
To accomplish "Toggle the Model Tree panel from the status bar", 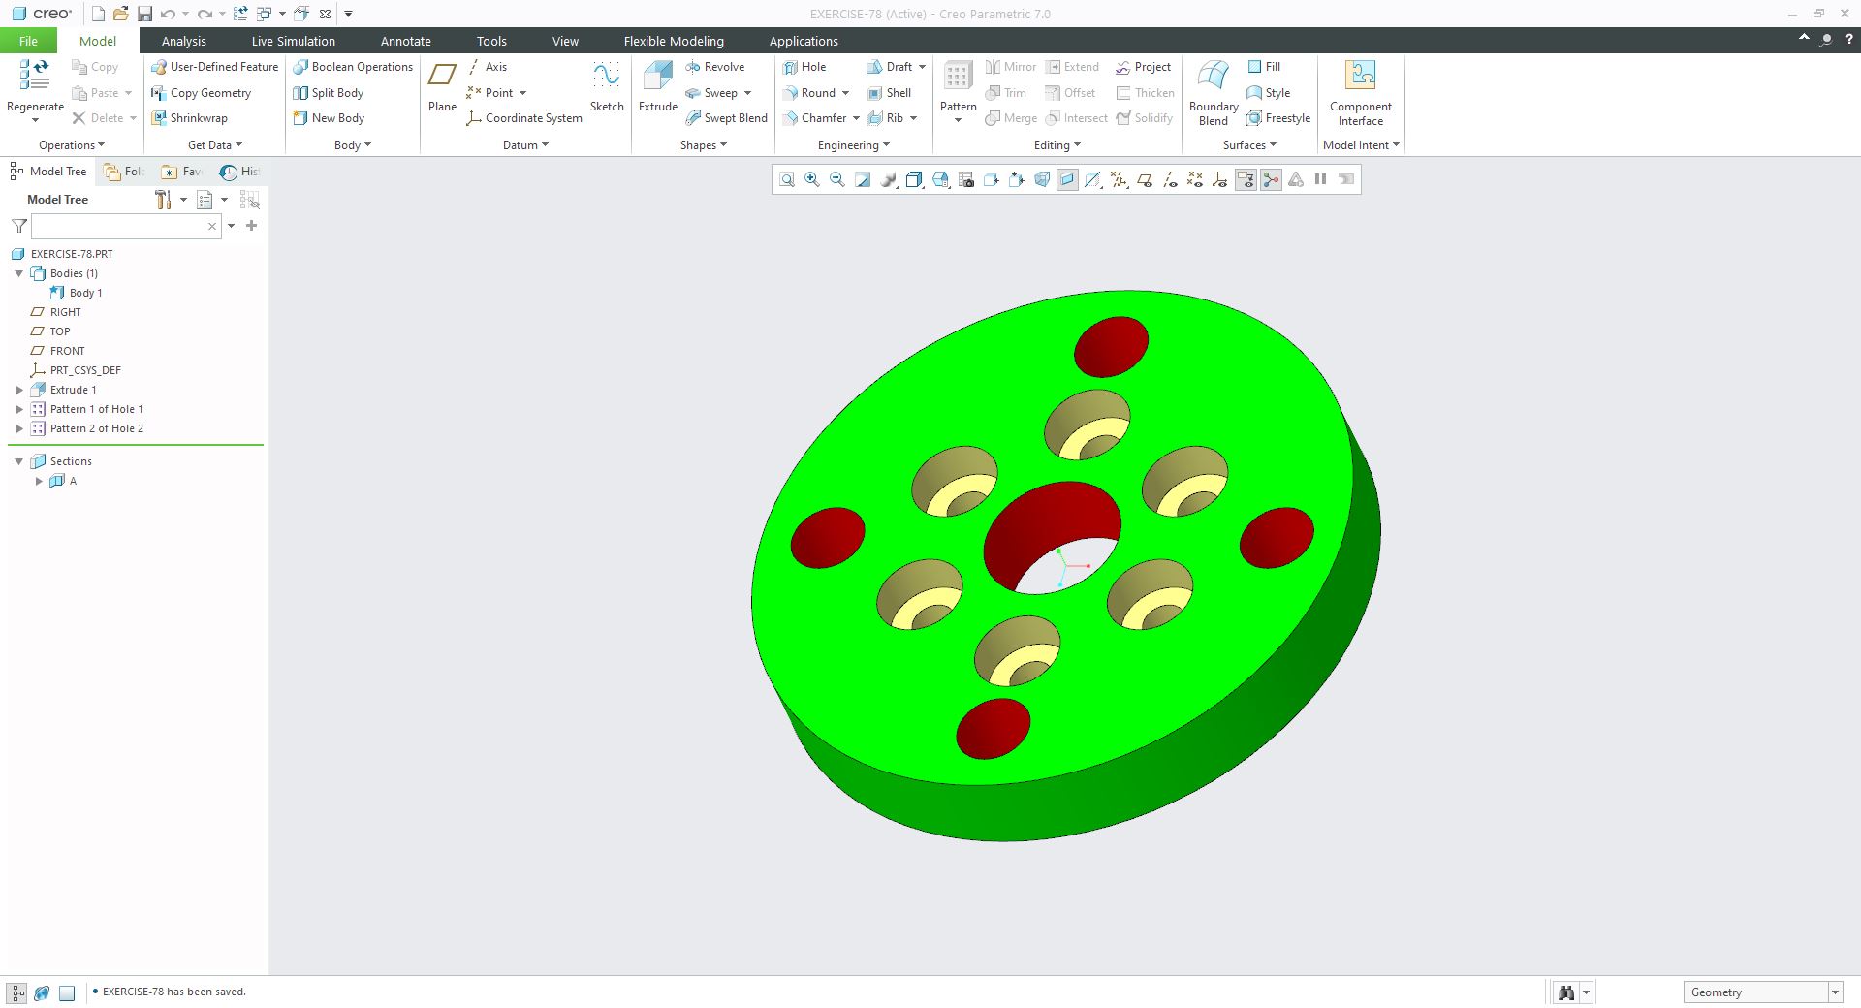I will coord(17,992).
